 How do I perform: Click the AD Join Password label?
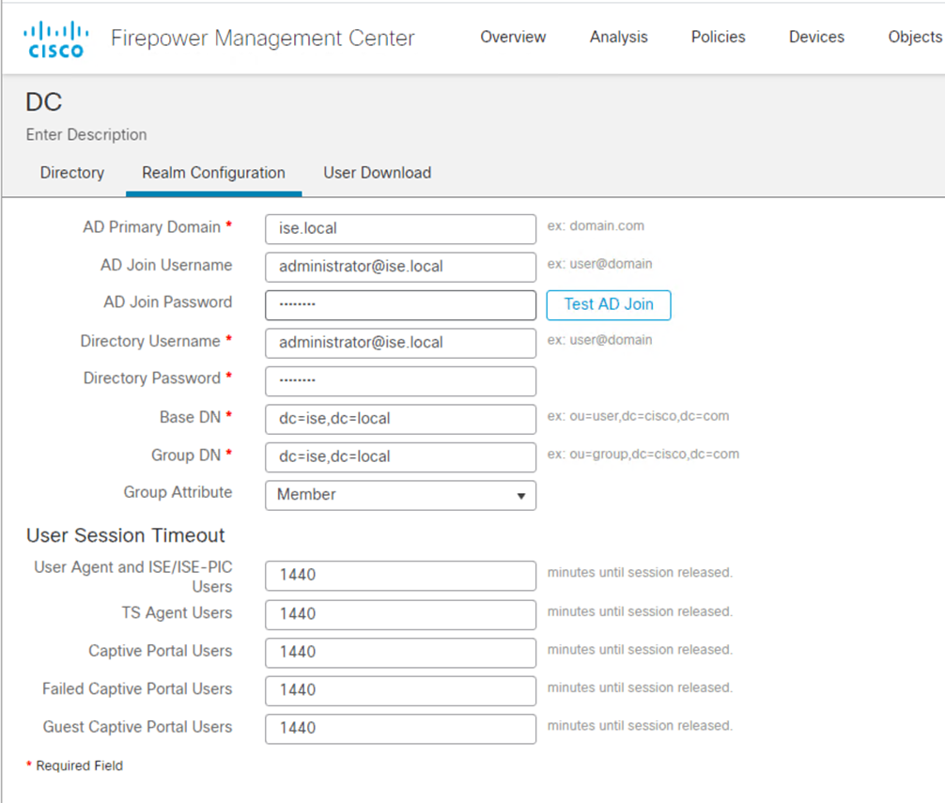click(167, 301)
